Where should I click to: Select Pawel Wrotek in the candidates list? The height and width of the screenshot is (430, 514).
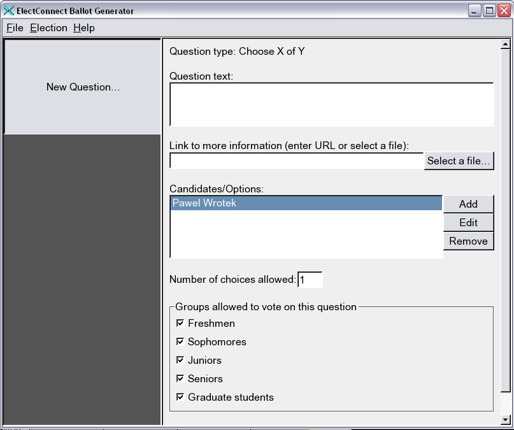(x=306, y=204)
